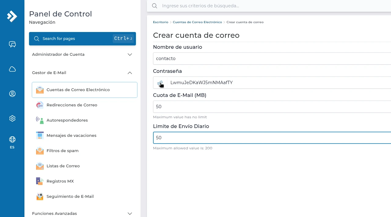Go to Cuentas de Correo Electrónico breadcrumb
Viewport: 391px width, 217px height.
pyautogui.click(x=197, y=22)
